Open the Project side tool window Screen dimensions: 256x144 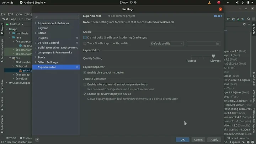tap(2, 27)
